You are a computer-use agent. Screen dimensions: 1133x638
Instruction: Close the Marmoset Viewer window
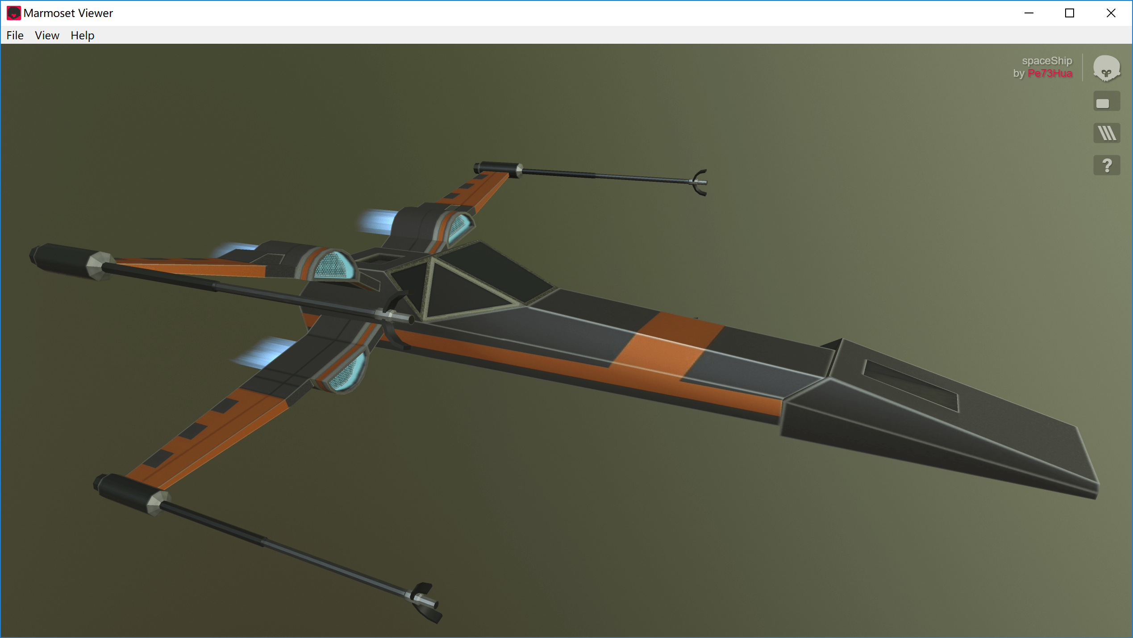point(1111,13)
